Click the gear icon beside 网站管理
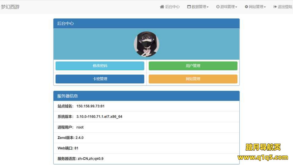This screenshot has height=165, width=293. (247, 7)
